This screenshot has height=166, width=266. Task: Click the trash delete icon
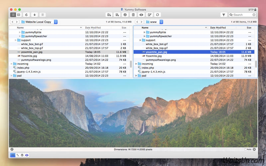point(133,15)
